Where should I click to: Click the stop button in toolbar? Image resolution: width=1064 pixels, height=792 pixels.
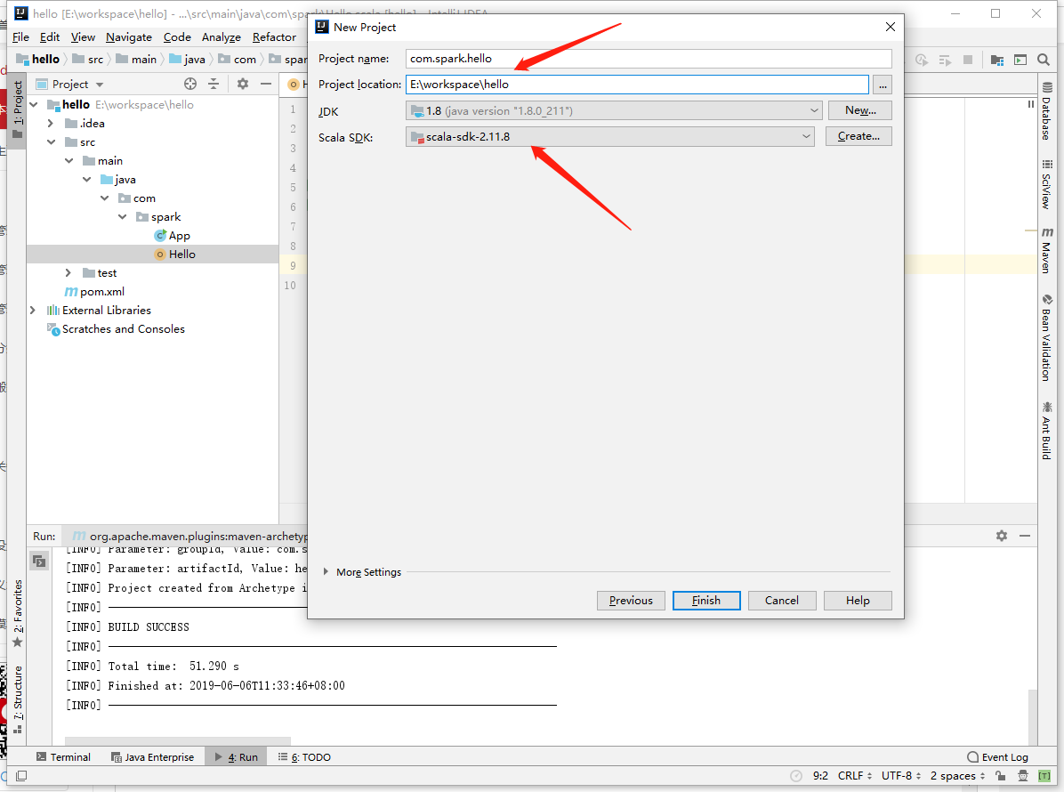968,60
